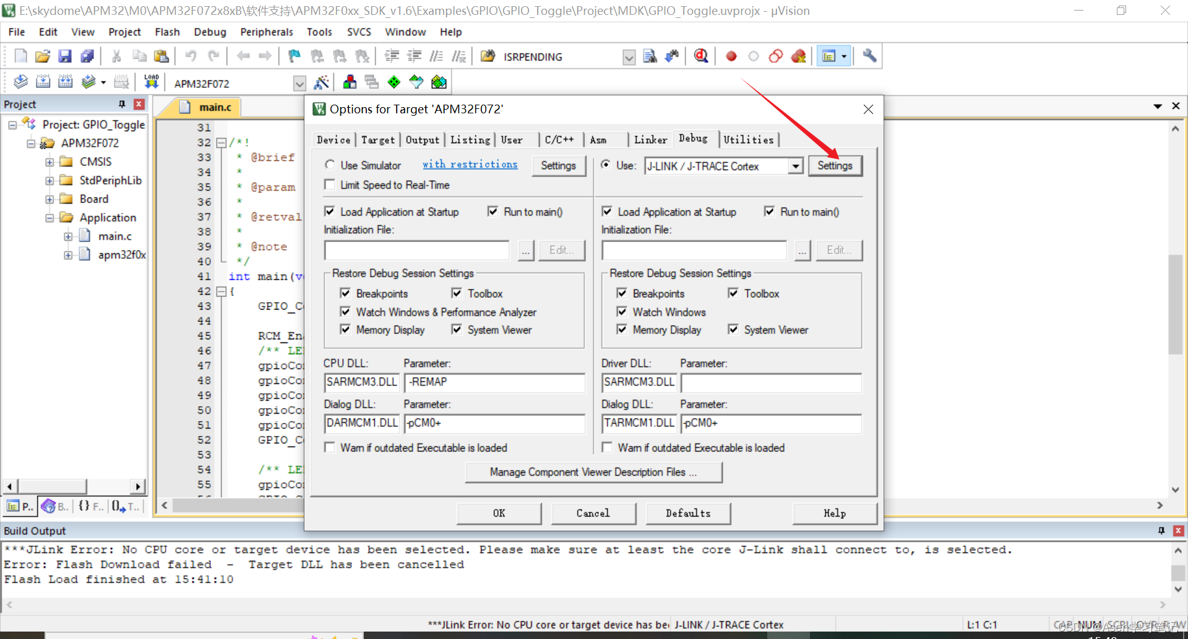Open J-LINK driver Settings button

tap(835, 165)
